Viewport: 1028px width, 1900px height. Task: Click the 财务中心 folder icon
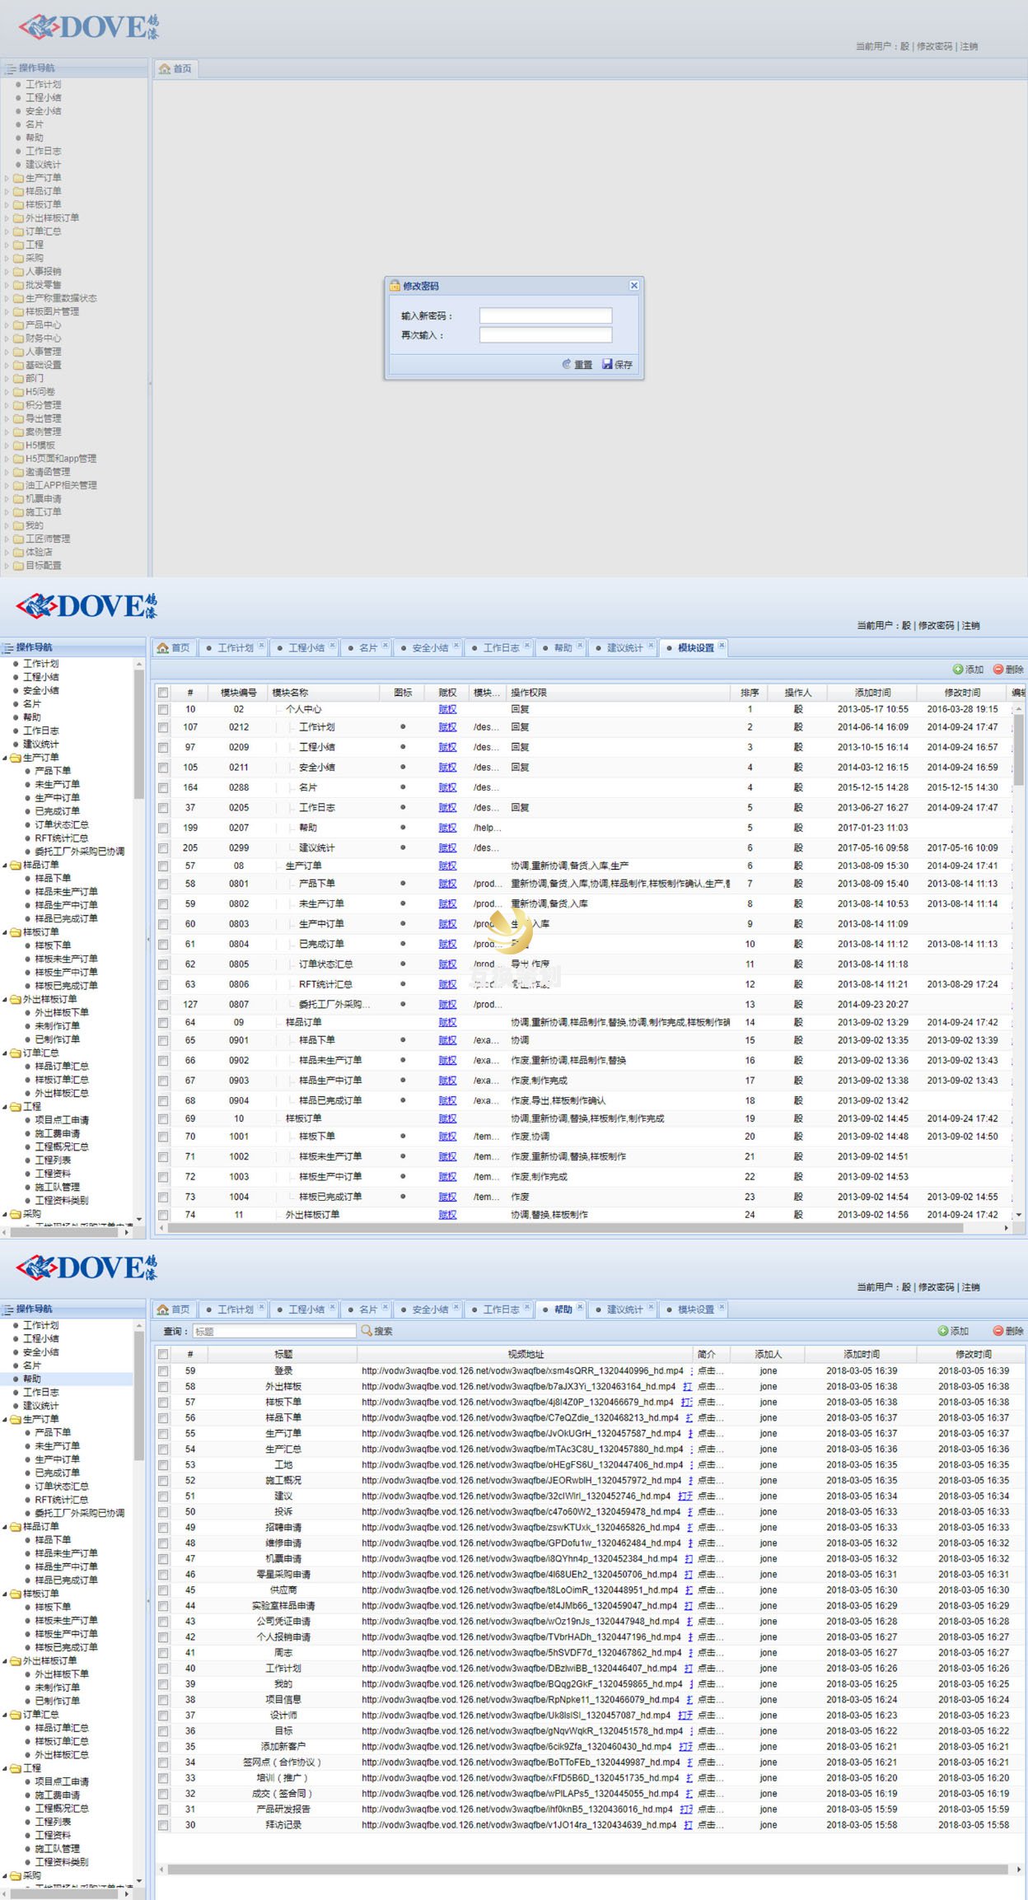point(18,338)
